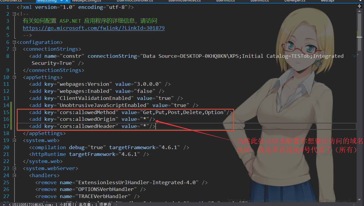Collapse the handlers element

click(x=14, y=175)
